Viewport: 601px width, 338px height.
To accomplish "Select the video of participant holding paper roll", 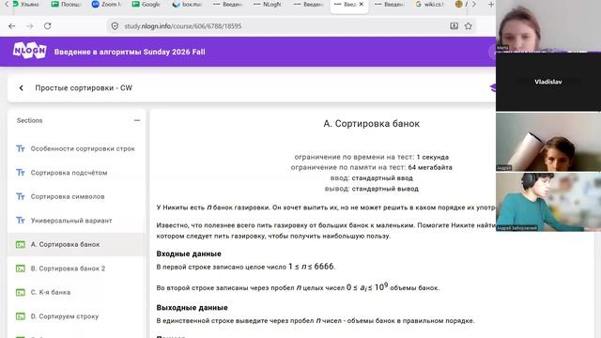I will tap(548, 142).
